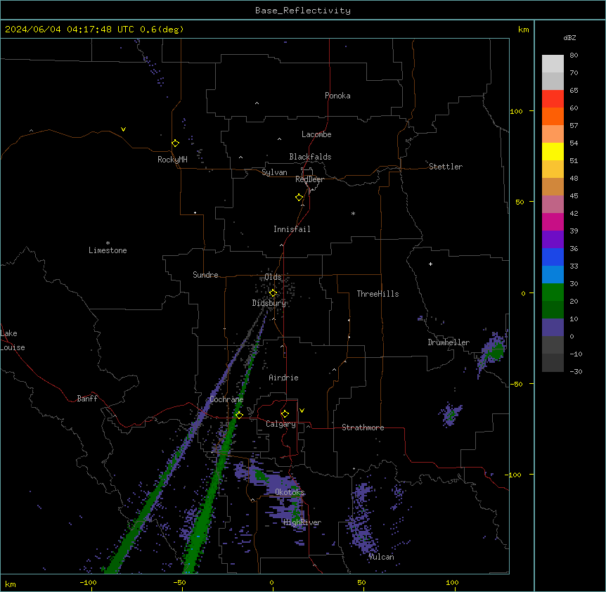This screenshot has height=592, width=606.
Task: Click the yellow diamond radar marker above Didsbury
Action: pos(273,293)
